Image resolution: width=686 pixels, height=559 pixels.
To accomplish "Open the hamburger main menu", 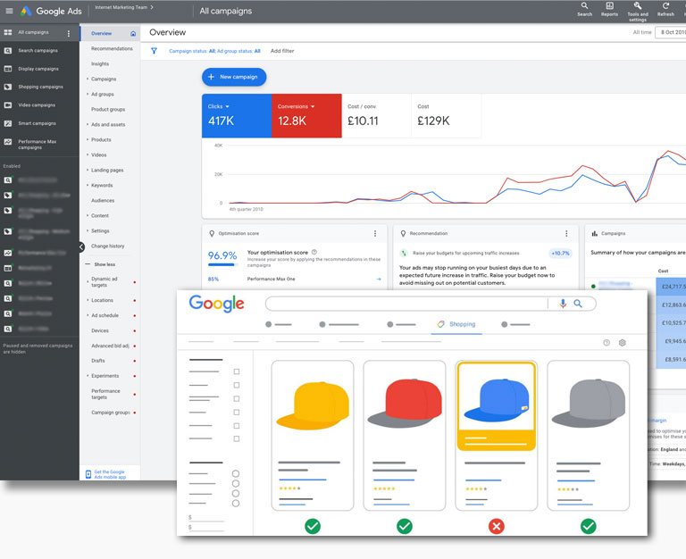I will pyautogui.click(x=10, y=11).
